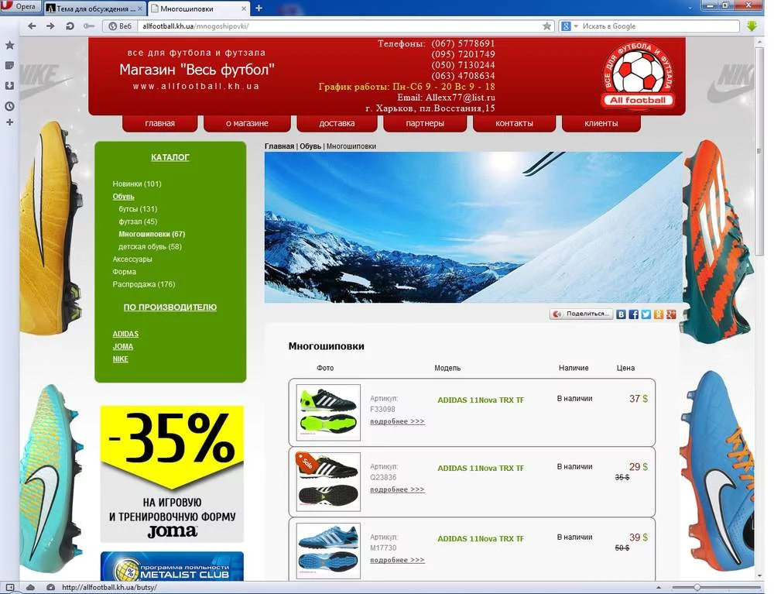Open the Google search engine dropdown
This screenshot has width=774, height=594.
569,26
